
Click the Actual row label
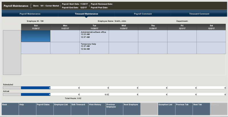coord(6,91)
